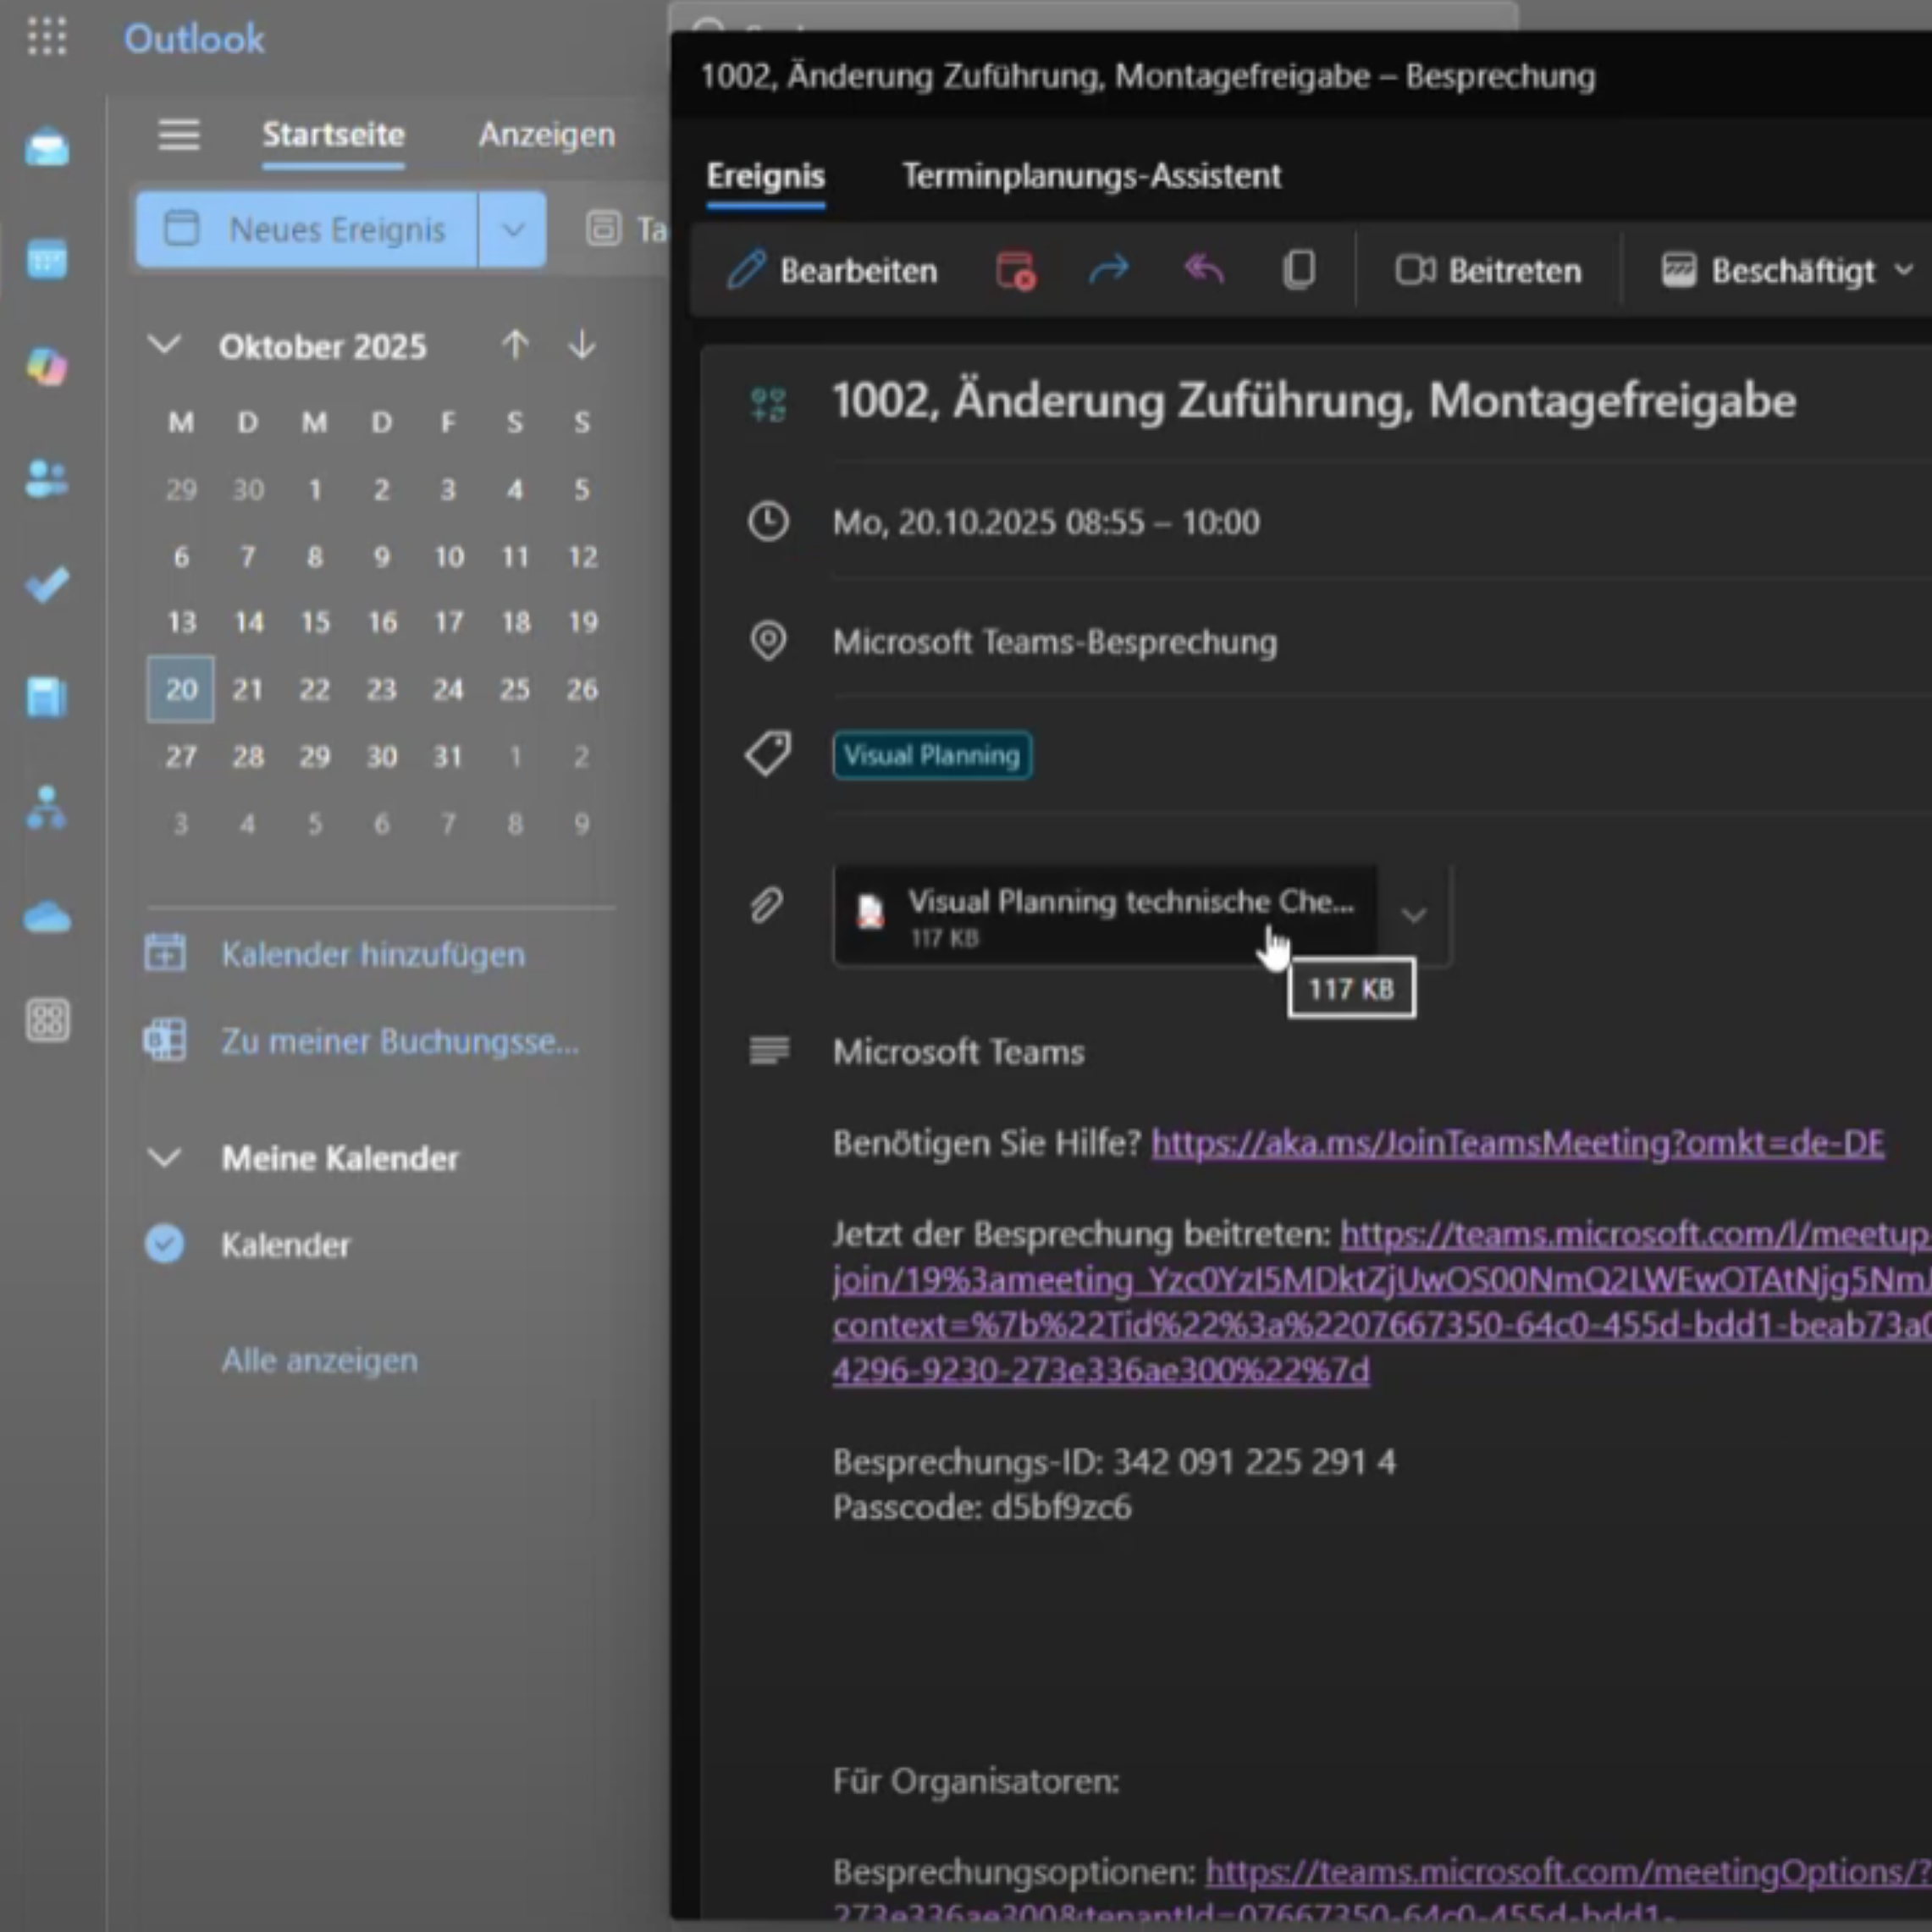Open the Terminplanungs-Assistent tab

[x=1091, y=176]
